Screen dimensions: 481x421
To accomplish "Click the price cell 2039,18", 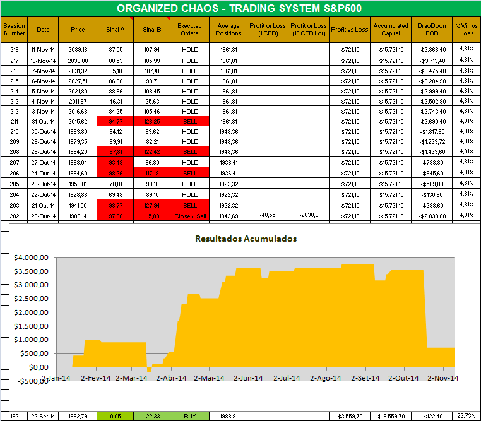I will [78, 50].
